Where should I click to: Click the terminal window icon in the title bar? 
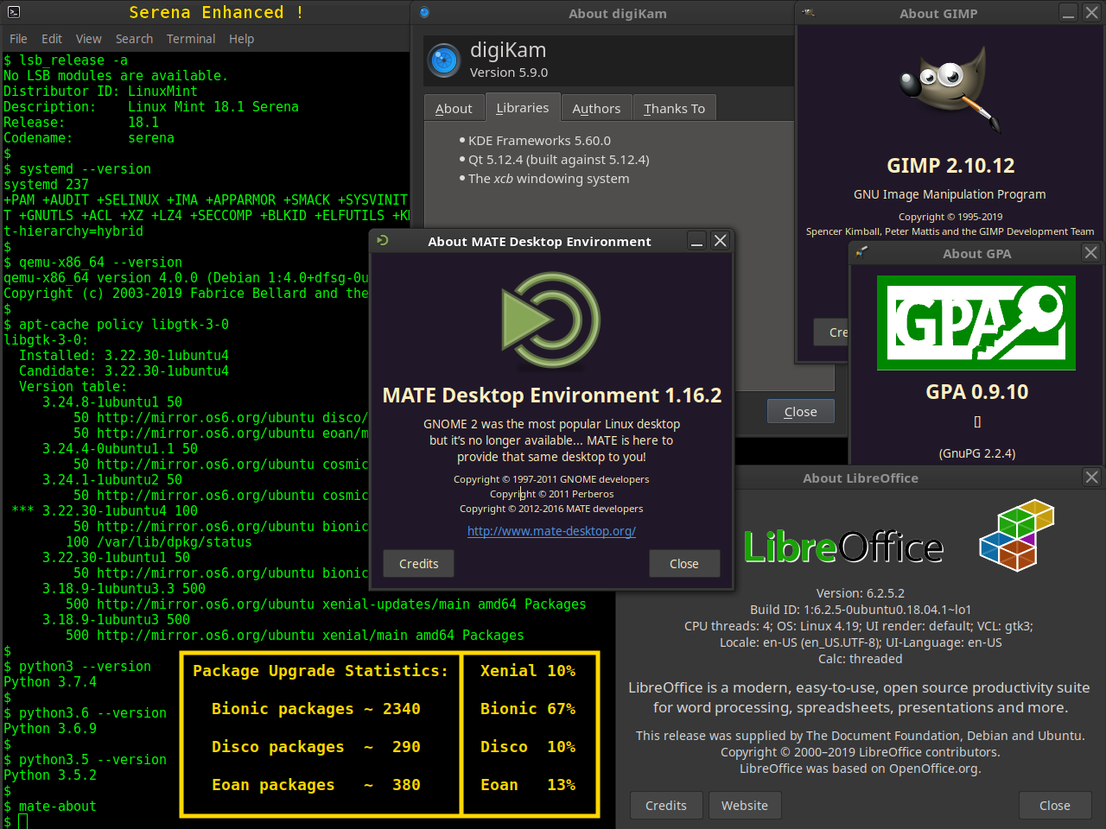pos(13,12)
